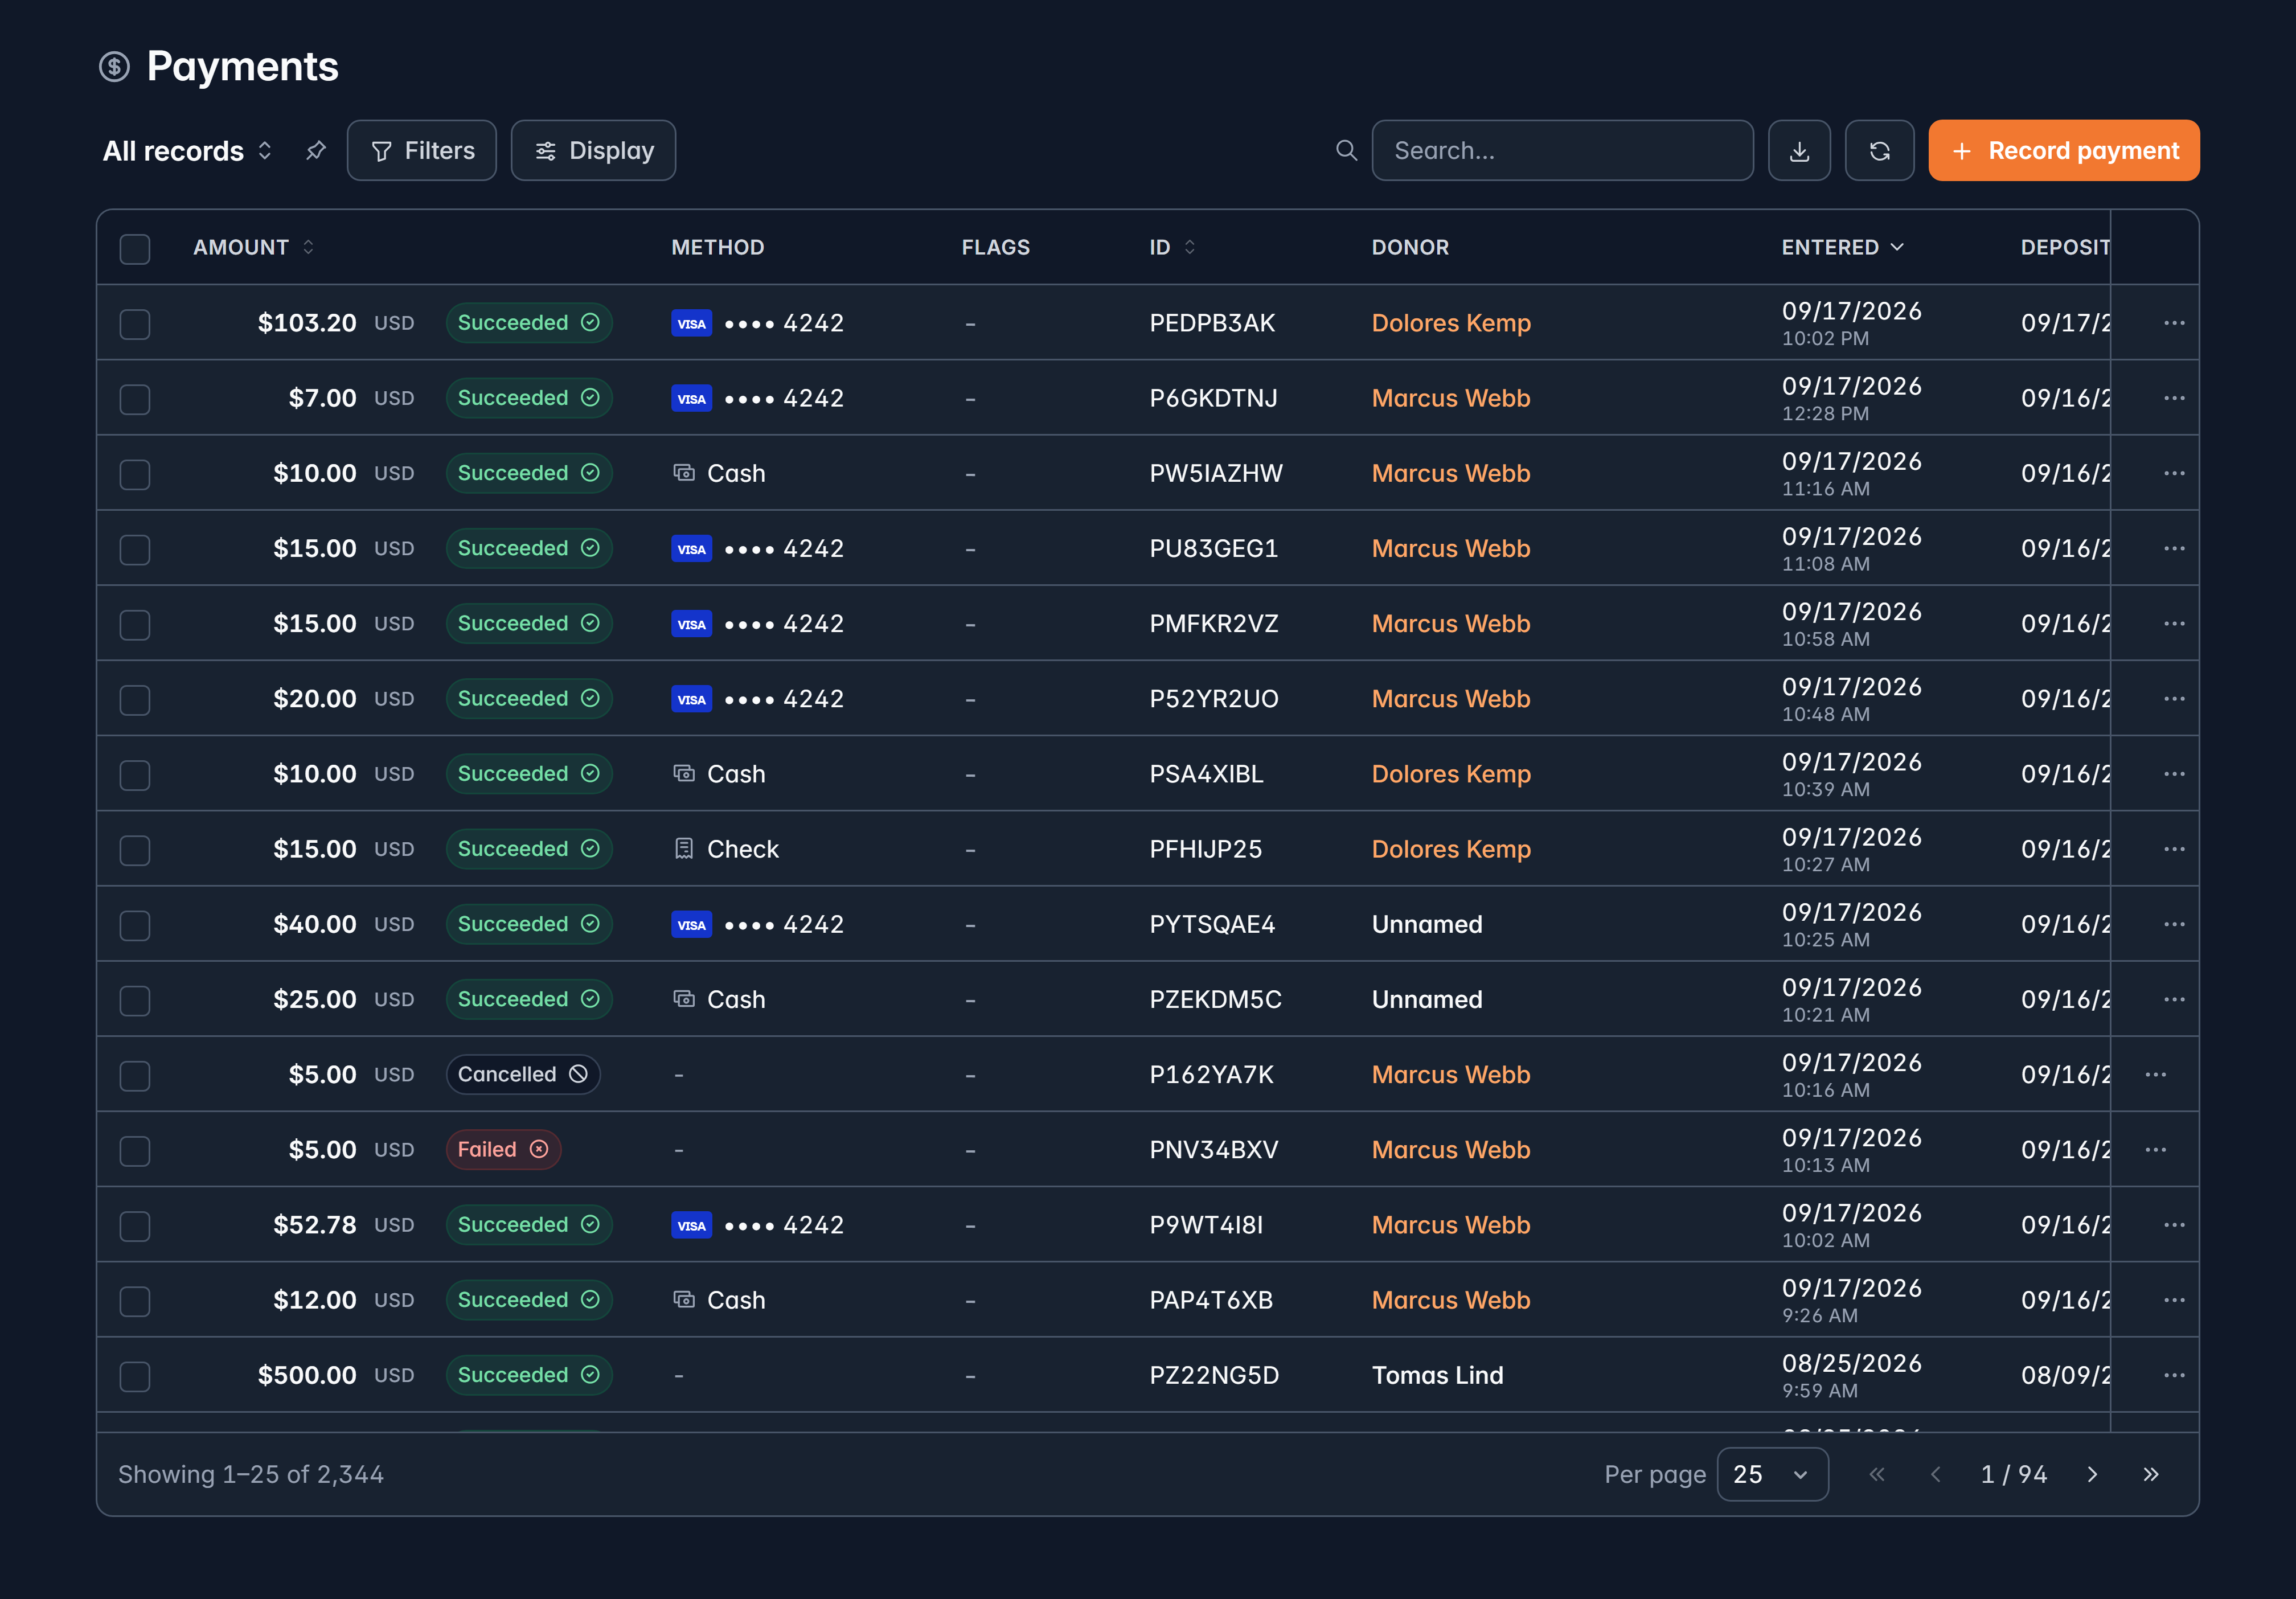Click the Record payment button

click(x=2063, y=151)
